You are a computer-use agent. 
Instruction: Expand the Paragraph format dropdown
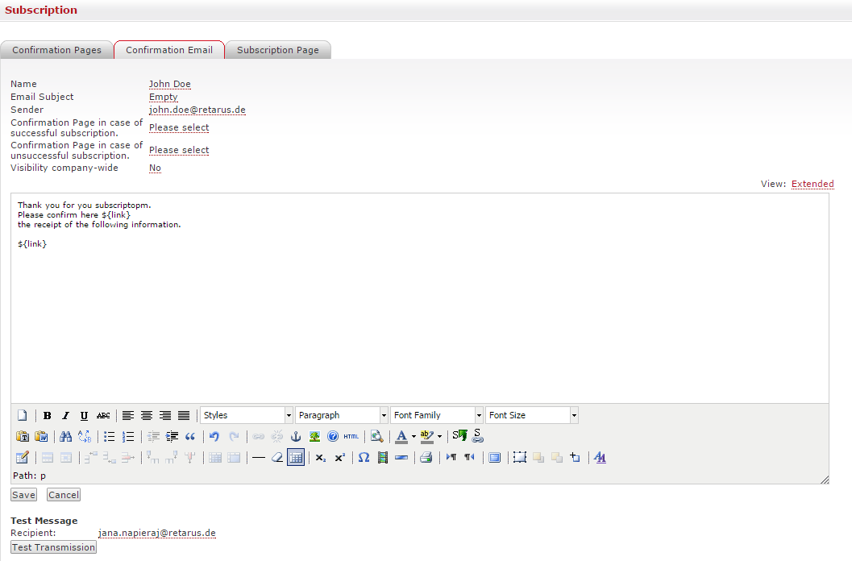click(x=342, y=416)
